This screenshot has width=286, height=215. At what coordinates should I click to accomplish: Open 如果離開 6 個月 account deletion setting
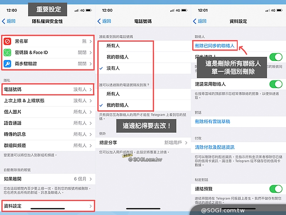click(48, 179)
